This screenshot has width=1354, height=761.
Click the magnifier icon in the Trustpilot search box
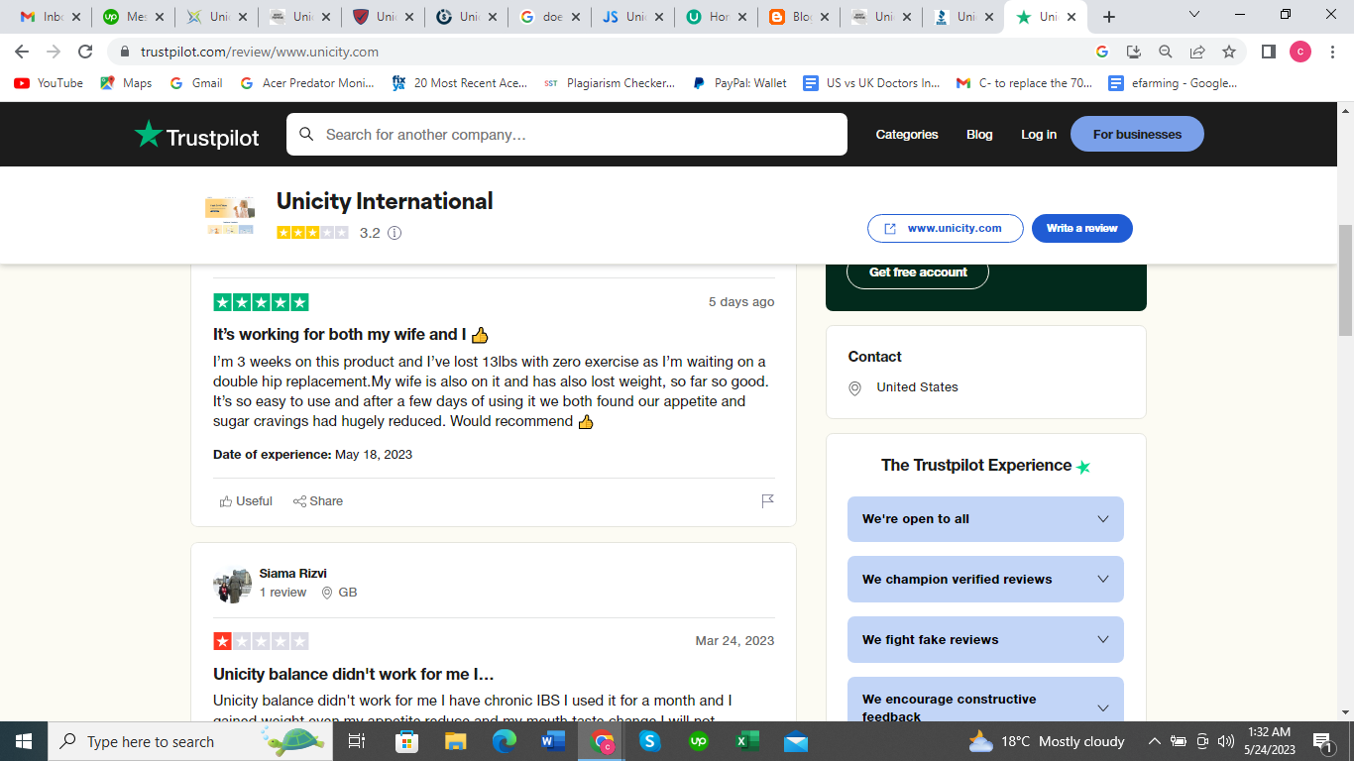click(x=306, y=134)
